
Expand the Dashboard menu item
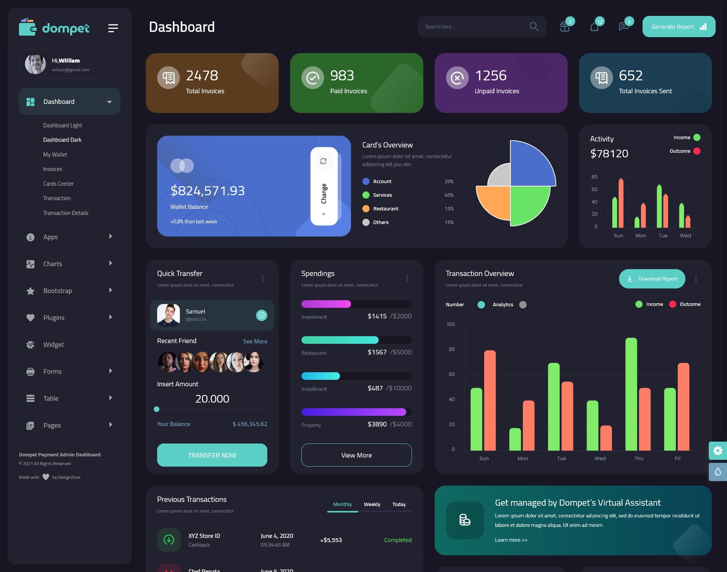(x=109, y=101)
